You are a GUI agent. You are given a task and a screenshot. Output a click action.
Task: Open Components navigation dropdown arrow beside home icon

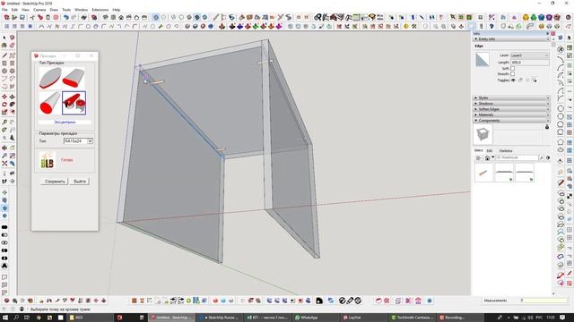coord(492,157)
